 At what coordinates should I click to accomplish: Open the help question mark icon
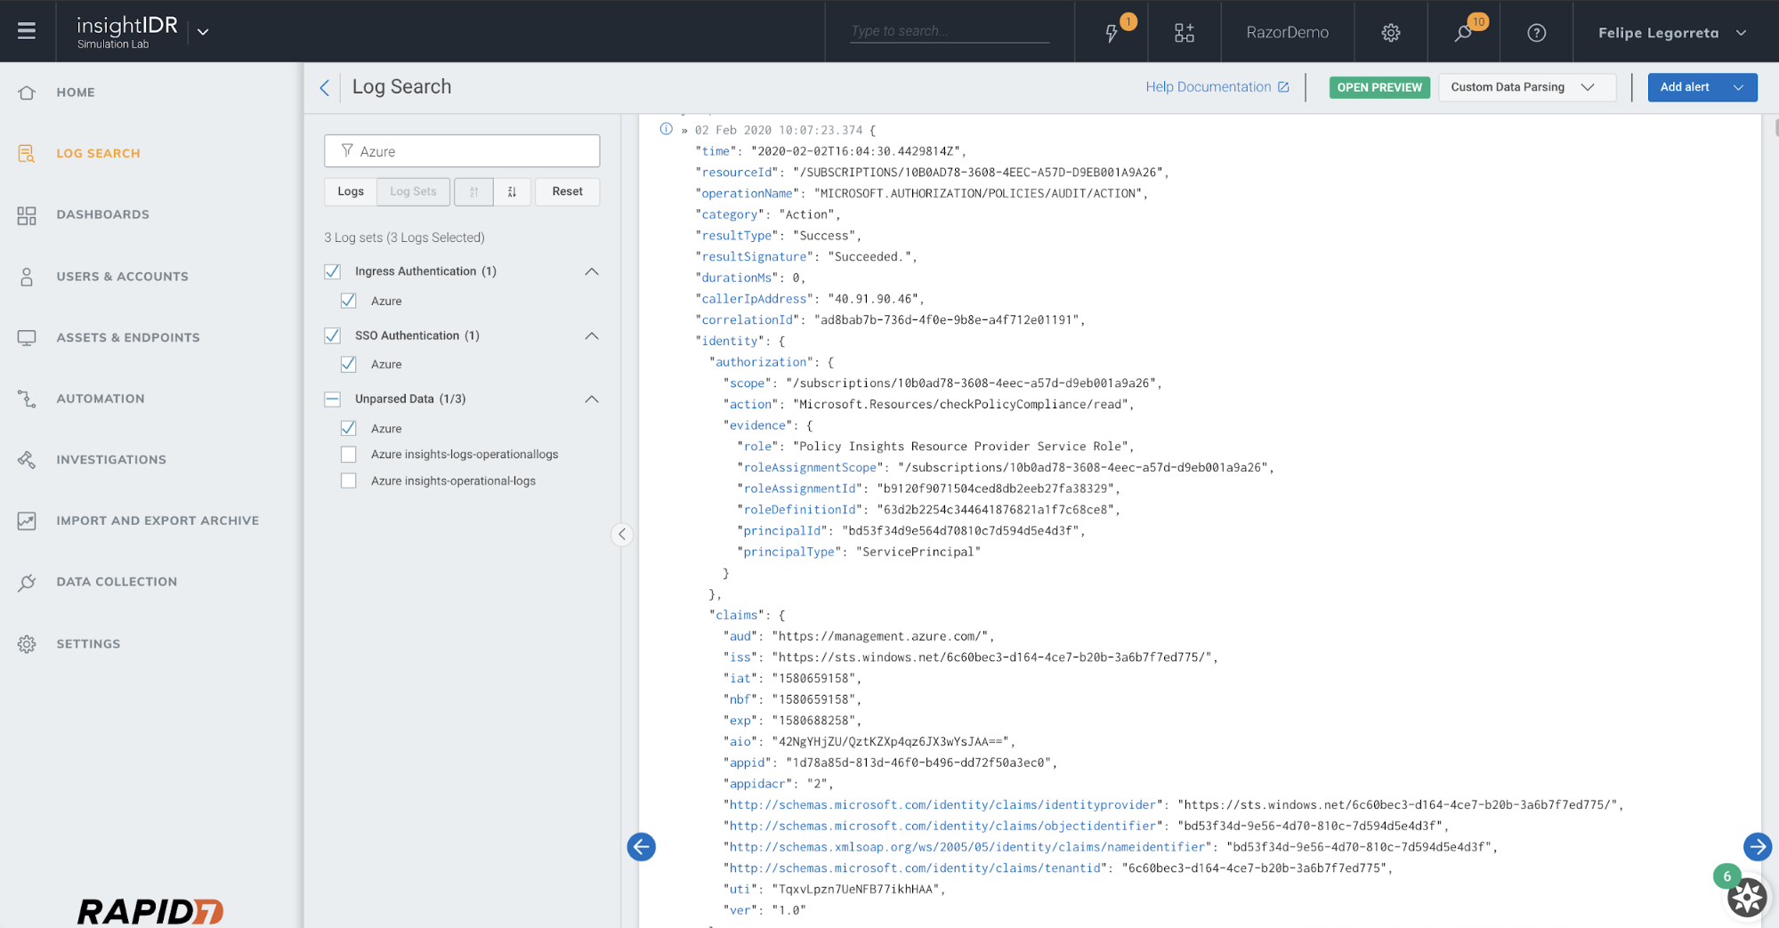pyautogui.click(x=1536, y=33)
